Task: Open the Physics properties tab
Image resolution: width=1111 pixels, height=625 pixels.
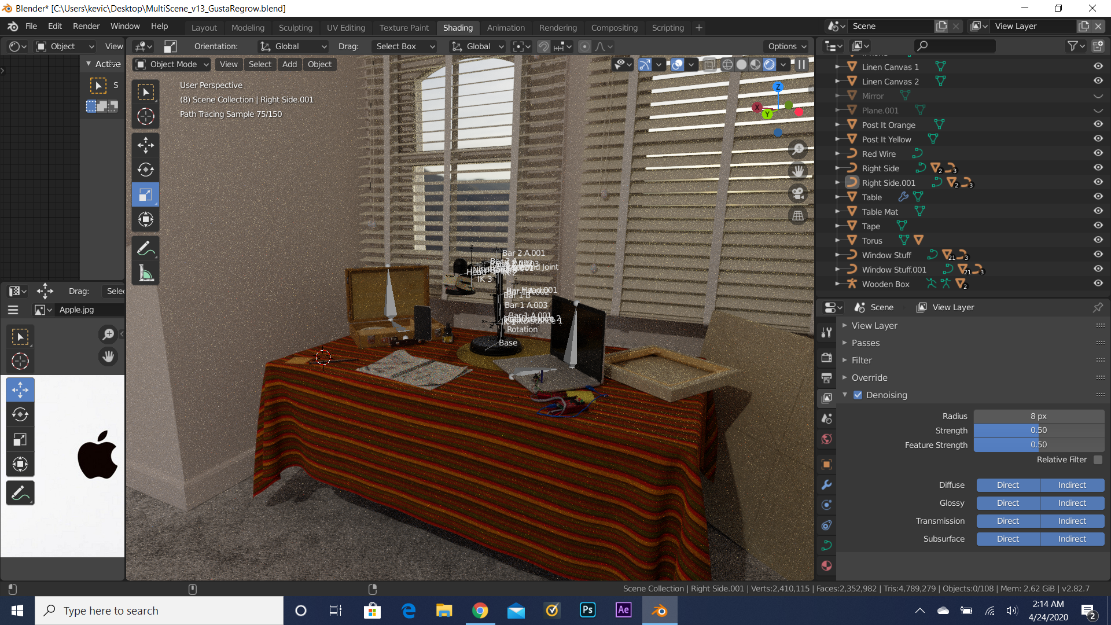Action: point(826,505)
